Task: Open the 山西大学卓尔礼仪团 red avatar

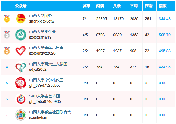Action: pos(21,83)
